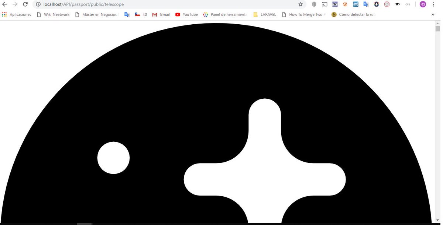Open the Gmail bookmark
The image size is (443, 225).
[161, 15]
